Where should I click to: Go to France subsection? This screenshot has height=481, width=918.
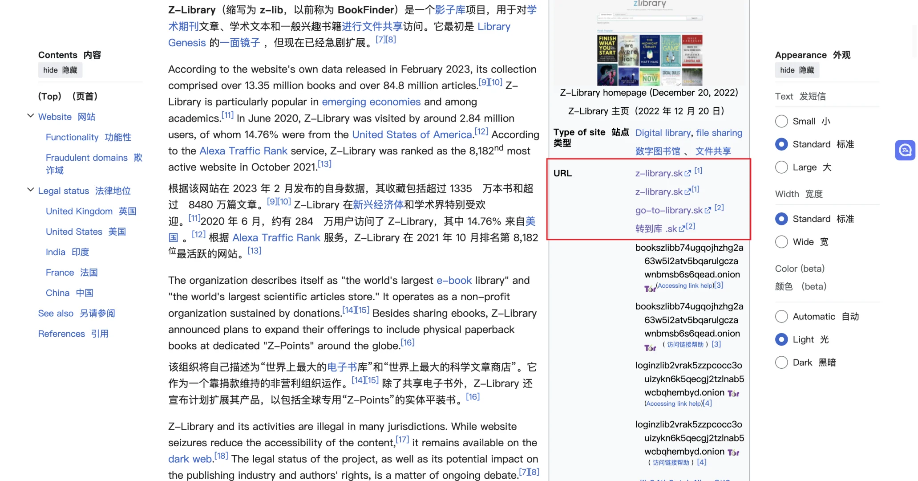tap(72, 273)
